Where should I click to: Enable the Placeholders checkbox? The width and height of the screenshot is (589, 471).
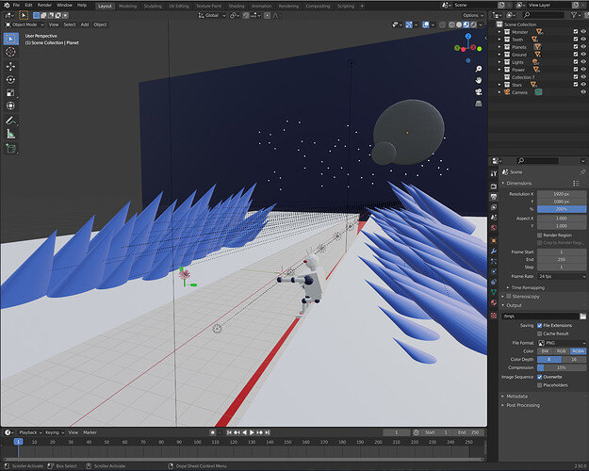[x=540, y=385]
